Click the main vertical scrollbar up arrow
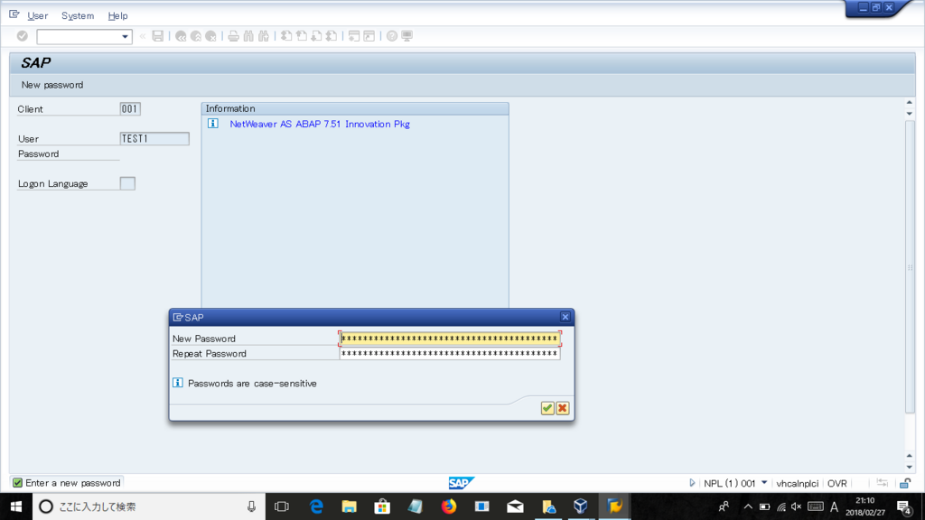 click(909, 103)
